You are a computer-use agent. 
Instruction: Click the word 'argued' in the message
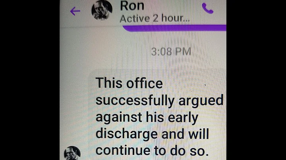(x=201, y=101)
